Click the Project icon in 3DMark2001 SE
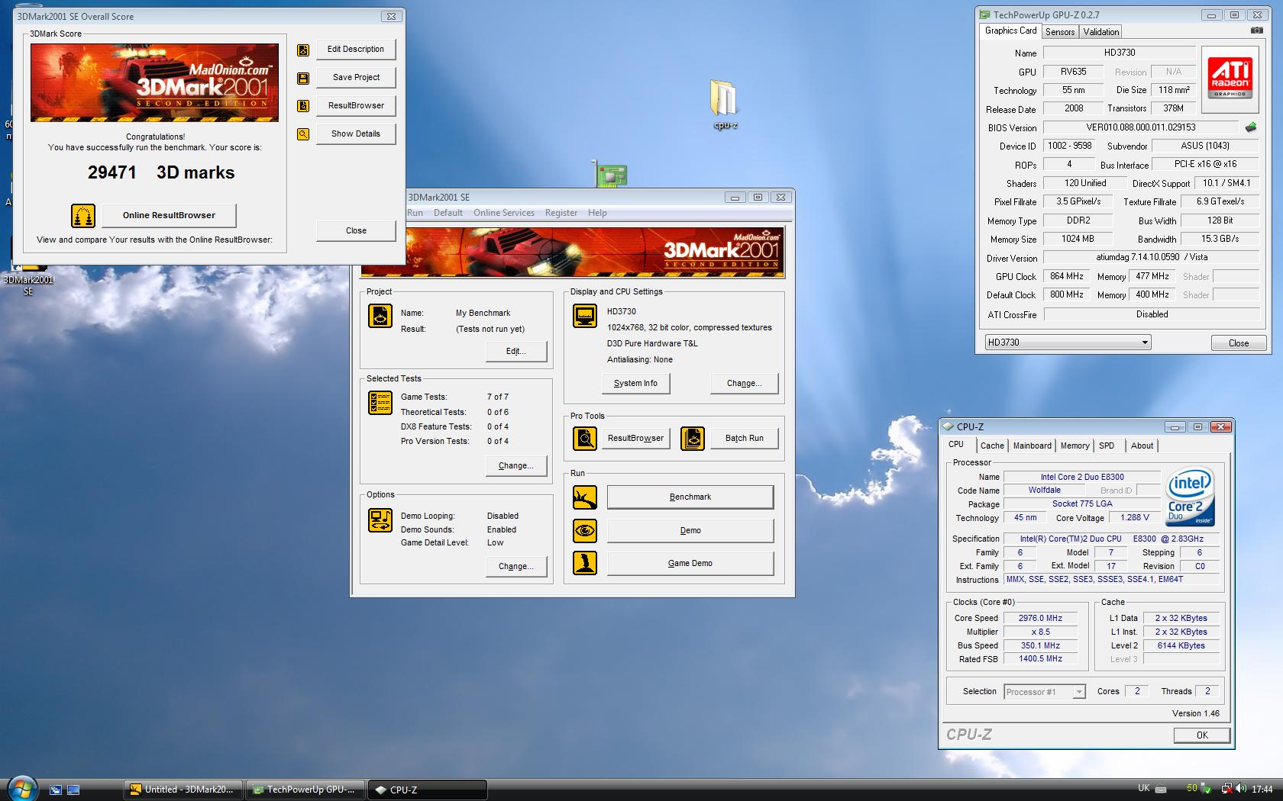1283x801 pixels. [x=380, y=315]
